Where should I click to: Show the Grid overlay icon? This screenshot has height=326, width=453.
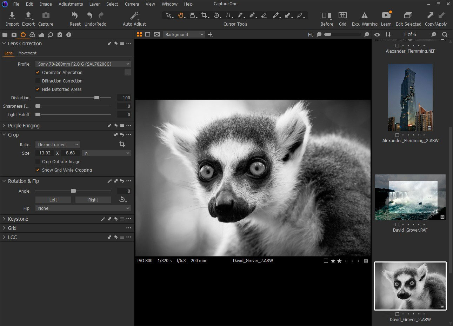342,15
